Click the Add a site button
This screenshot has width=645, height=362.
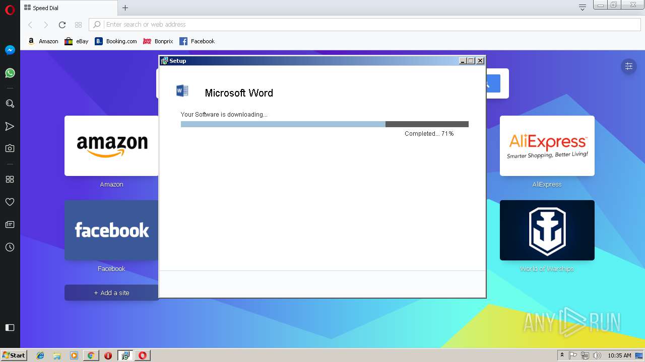(111, 293)
